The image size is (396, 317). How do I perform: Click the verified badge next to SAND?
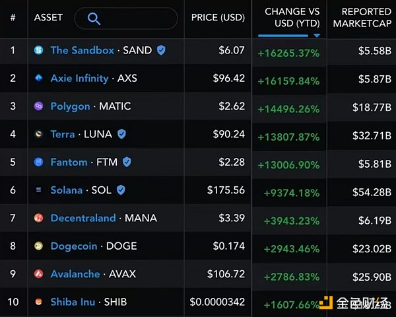(x=161, y=50)
